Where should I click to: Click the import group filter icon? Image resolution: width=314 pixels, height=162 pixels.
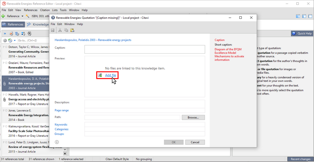coord(30,33)
